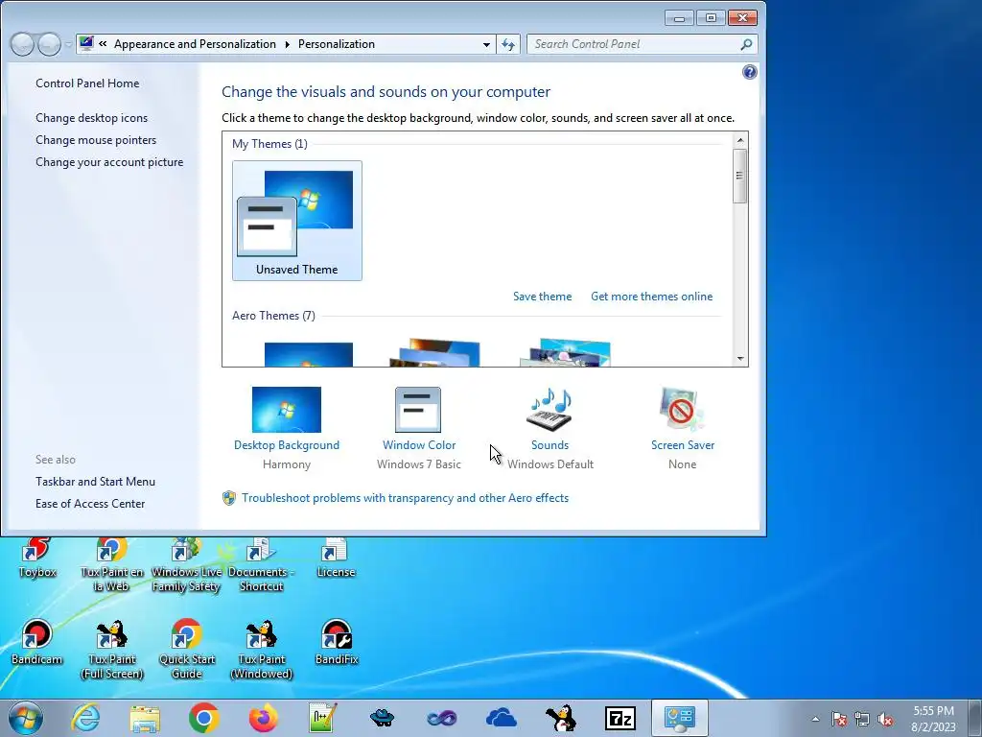Open the Window Color icon

[x=418, y=410]
